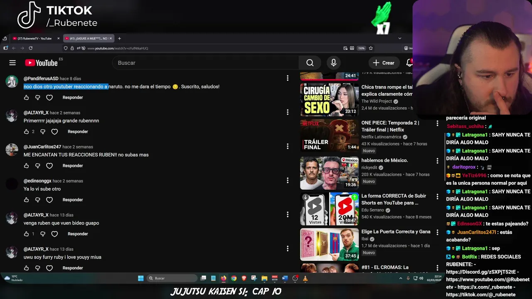Show hidden system tray icons
This screenshot has width=532, height=299.
point(401,278)
